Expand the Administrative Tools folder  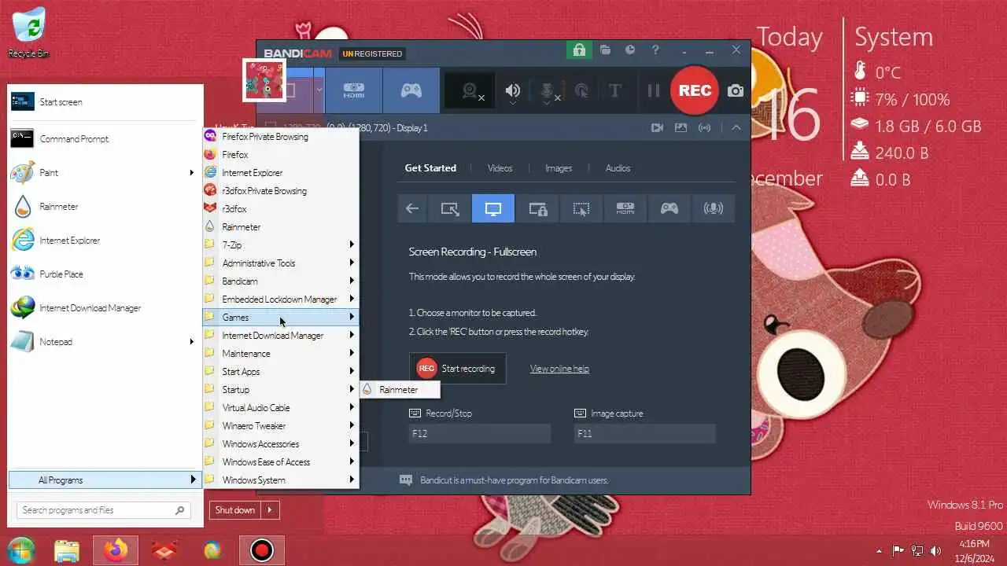click(281, 263)
